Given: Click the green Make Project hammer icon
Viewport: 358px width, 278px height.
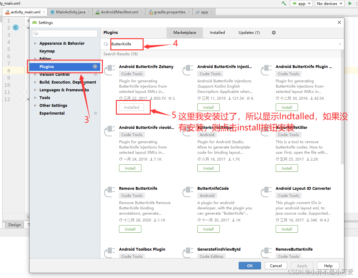Looking at the screenshot, I should point(283,4).
